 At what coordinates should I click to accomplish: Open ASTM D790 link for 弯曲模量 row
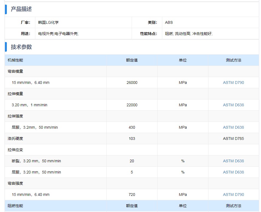coord(233,83)
